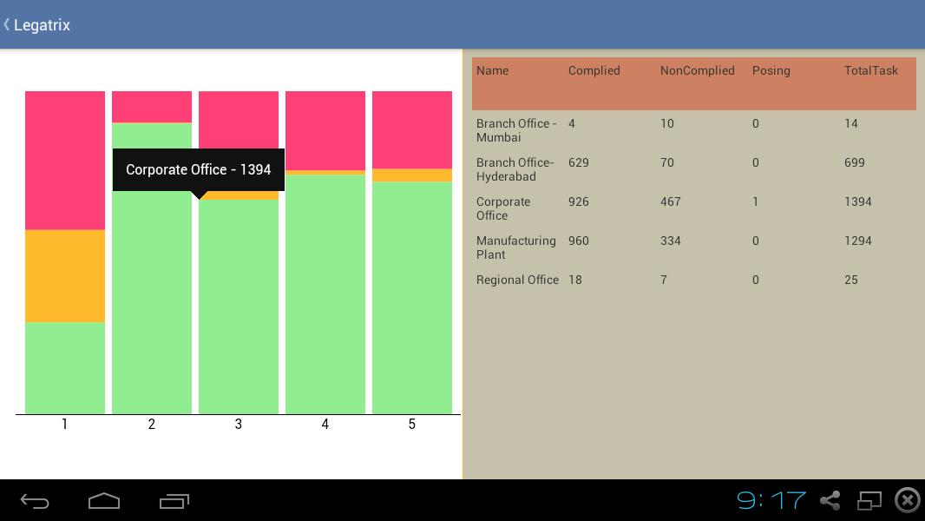Tap TotalTask value 1394 in the table

coord(857,201)
